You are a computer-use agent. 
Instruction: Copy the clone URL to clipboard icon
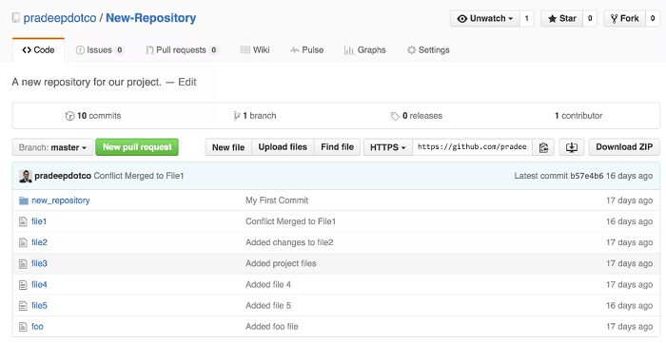[543, 147]
